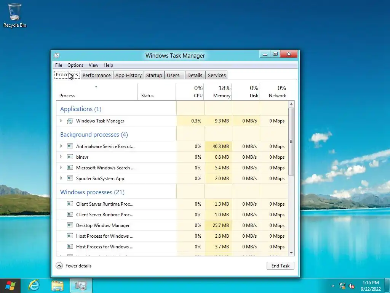
Task: Click the Antimalware Service Executable process icon
Action: point(70,146)
